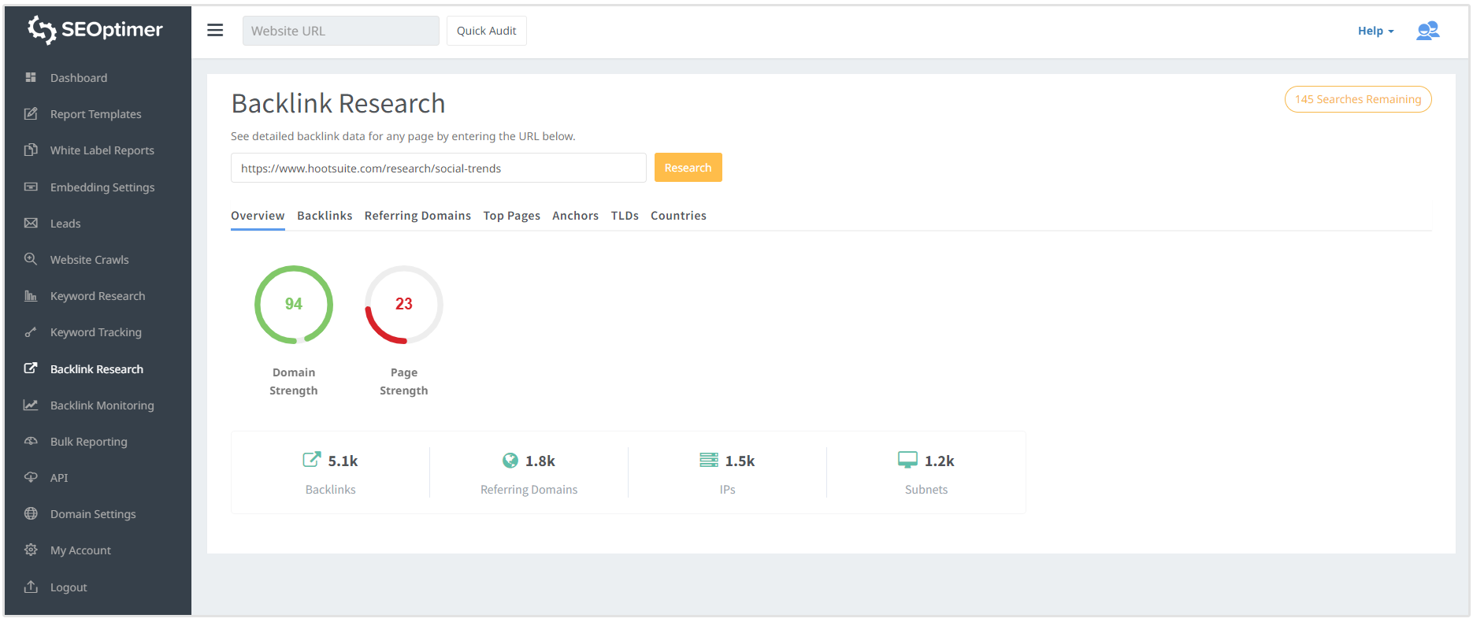Switch to the Referring Domains tab
The height and width of the screenshot is (622, 1473).
coord(417,216)
